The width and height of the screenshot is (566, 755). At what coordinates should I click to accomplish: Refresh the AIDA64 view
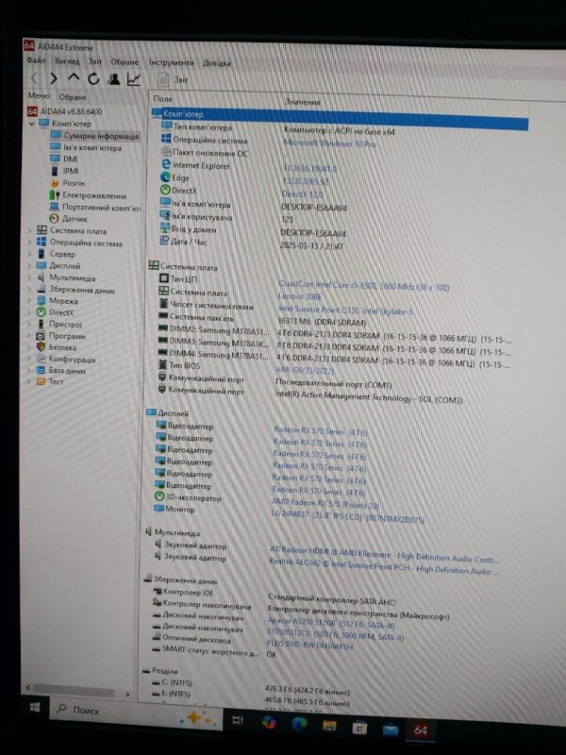(x=93, y=78)
